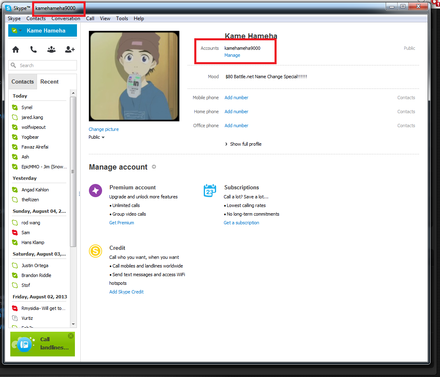This screenshot has width=440, height=377.
Task: Click Get a subscription link
Action: 241,223
